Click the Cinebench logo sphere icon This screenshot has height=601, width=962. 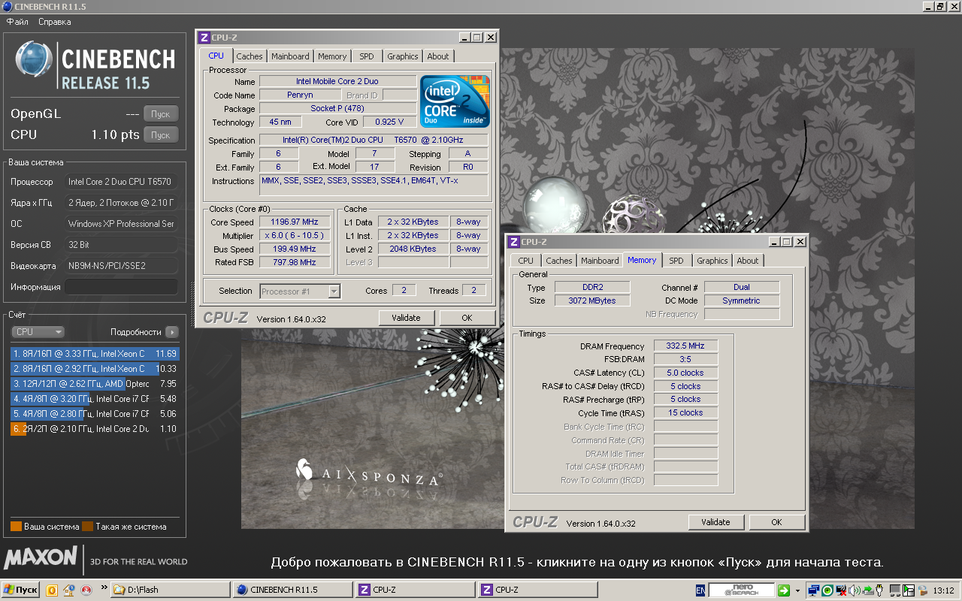34,59
